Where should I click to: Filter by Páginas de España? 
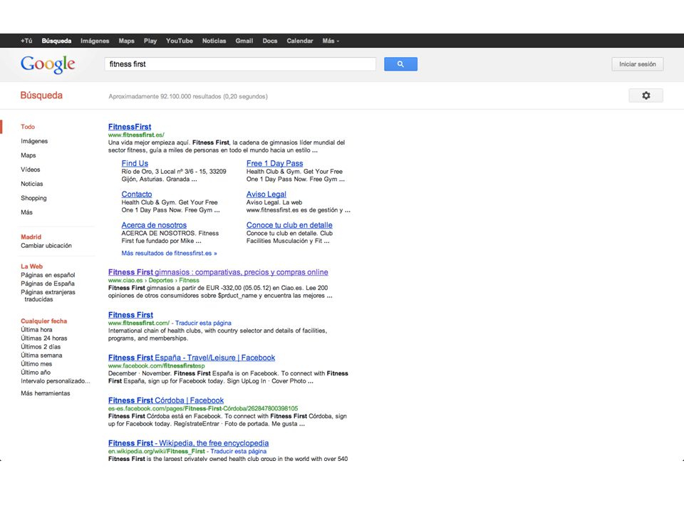pyautogui.click(x=48, y=284)
